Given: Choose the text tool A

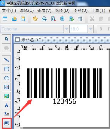Looking at the screenshot, I should [x=7, y=105].
